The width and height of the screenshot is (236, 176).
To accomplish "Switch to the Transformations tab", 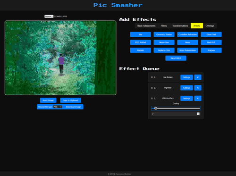I will point(180,26).
